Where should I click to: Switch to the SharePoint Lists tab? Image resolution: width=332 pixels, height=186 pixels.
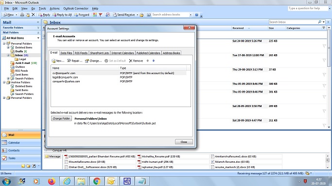click(100, 53)
